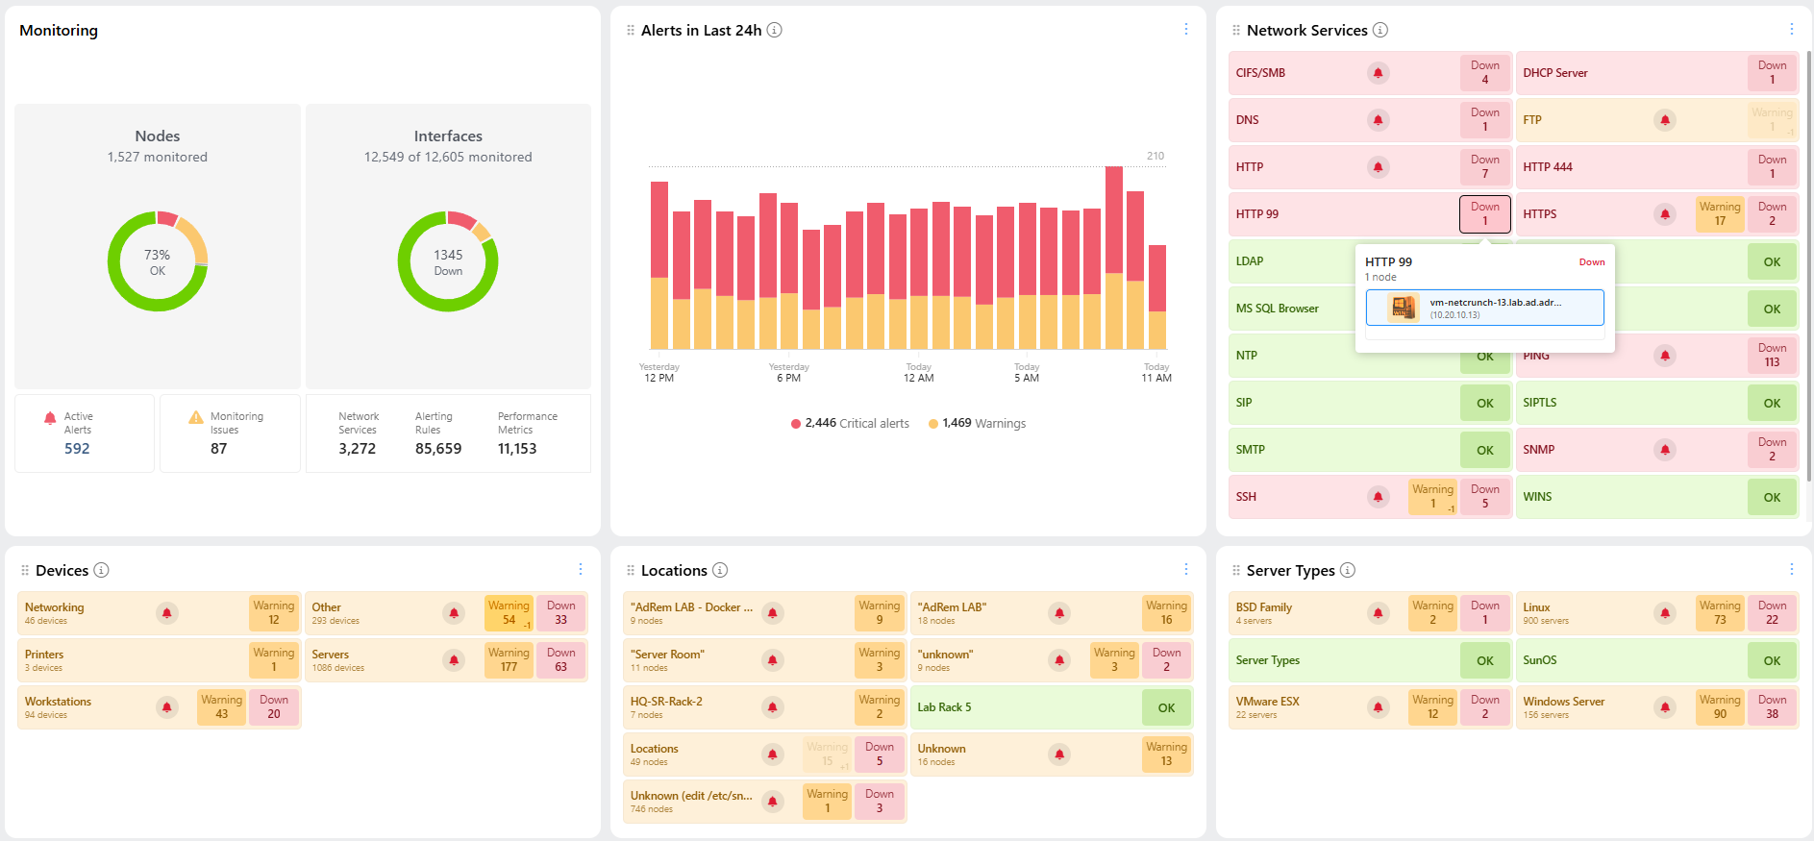Viewport: 1814px width, 841px height.
Task: Open Active Alerts count 592
Action: (77, 449)
